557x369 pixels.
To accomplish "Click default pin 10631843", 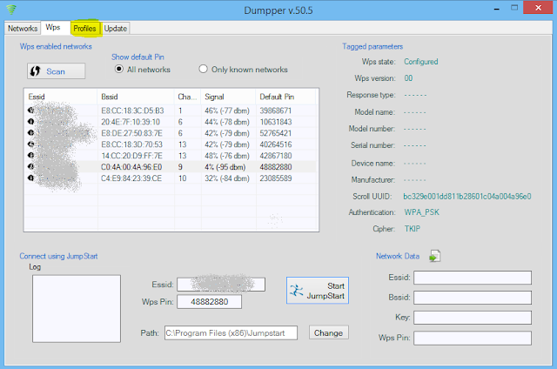I will point(276,122).
